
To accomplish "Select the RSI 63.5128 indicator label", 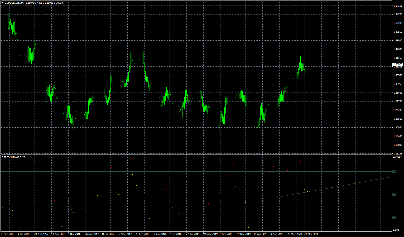I will pos(13,157).
